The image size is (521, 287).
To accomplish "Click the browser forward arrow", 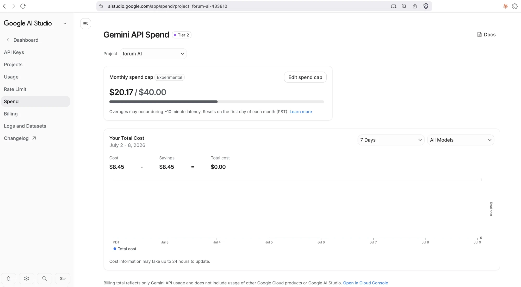I will [x=14, y=6].
